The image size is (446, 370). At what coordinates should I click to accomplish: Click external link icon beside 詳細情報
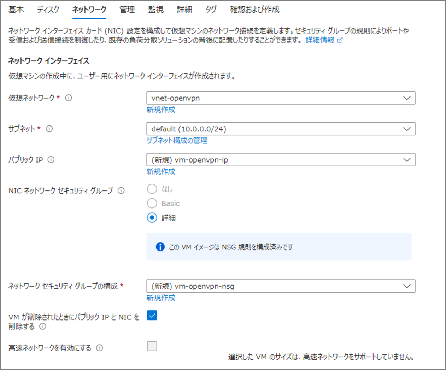coord(340,40)
